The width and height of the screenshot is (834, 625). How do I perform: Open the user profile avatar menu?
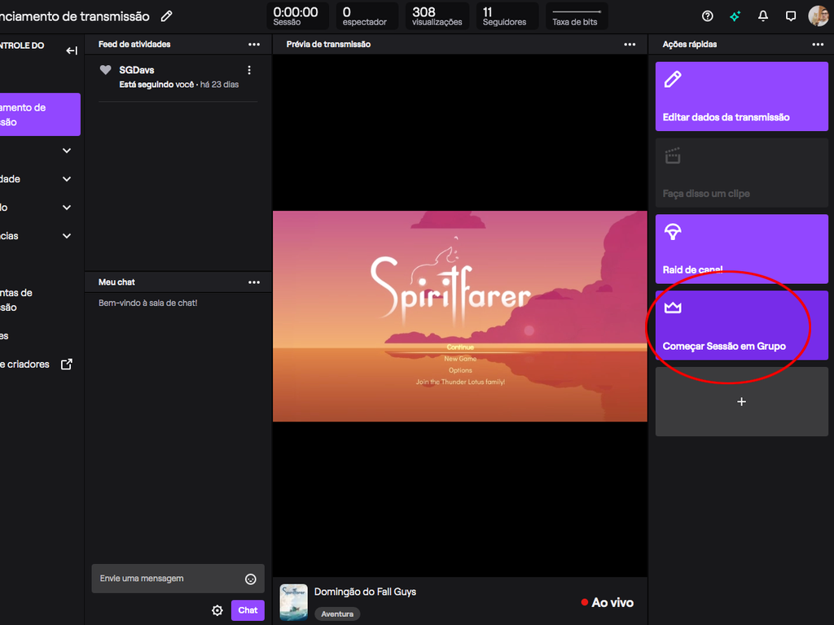click(x=818, y=16)
